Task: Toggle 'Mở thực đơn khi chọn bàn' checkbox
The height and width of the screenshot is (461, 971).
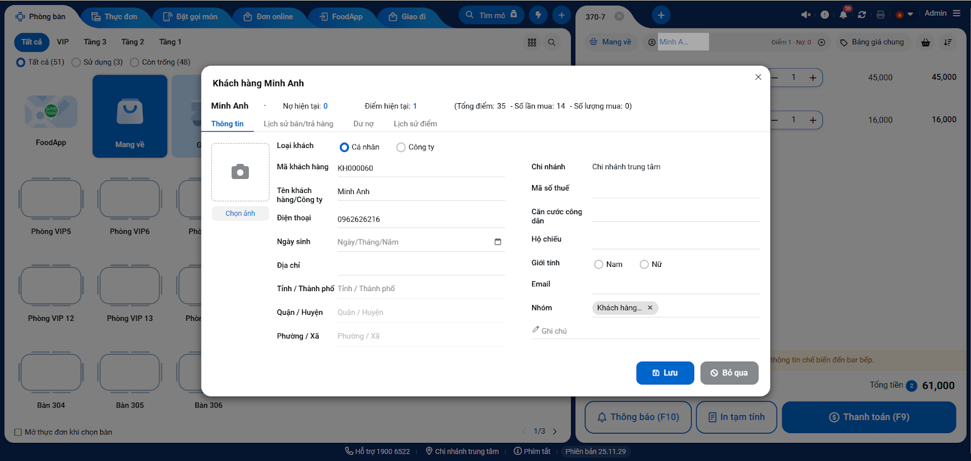Action: tap(18, 432)
